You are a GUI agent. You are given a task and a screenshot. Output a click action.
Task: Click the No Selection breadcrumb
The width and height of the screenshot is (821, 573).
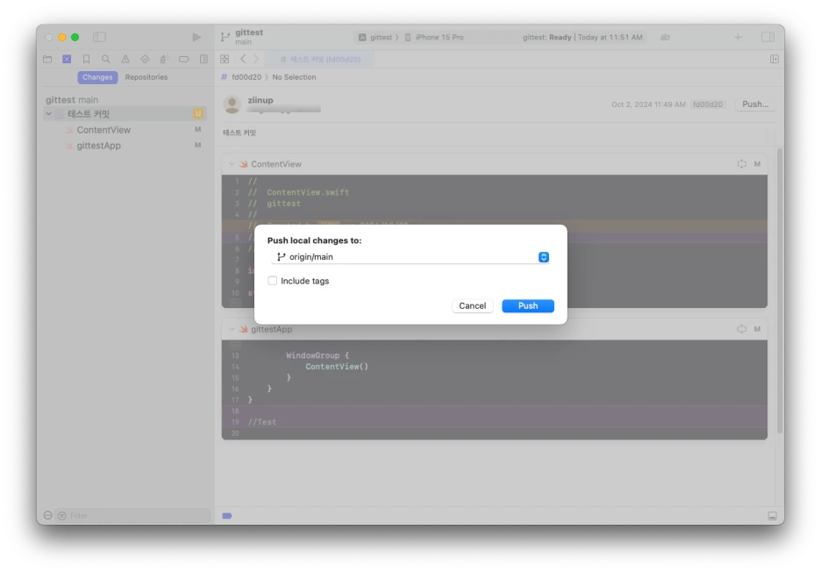pos(294,77)
